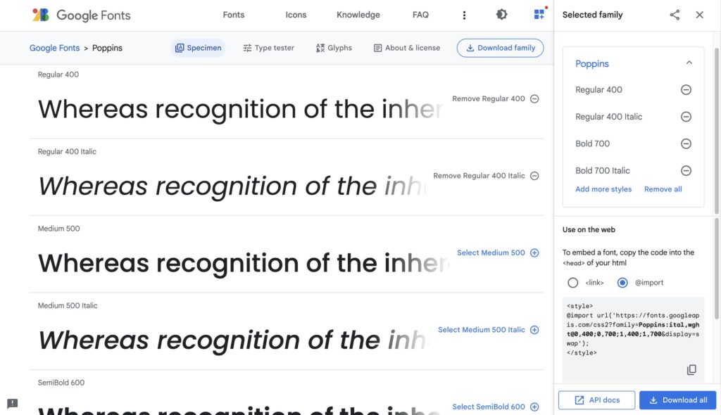Open the selected families grid icon

click(x=539, y=15)
